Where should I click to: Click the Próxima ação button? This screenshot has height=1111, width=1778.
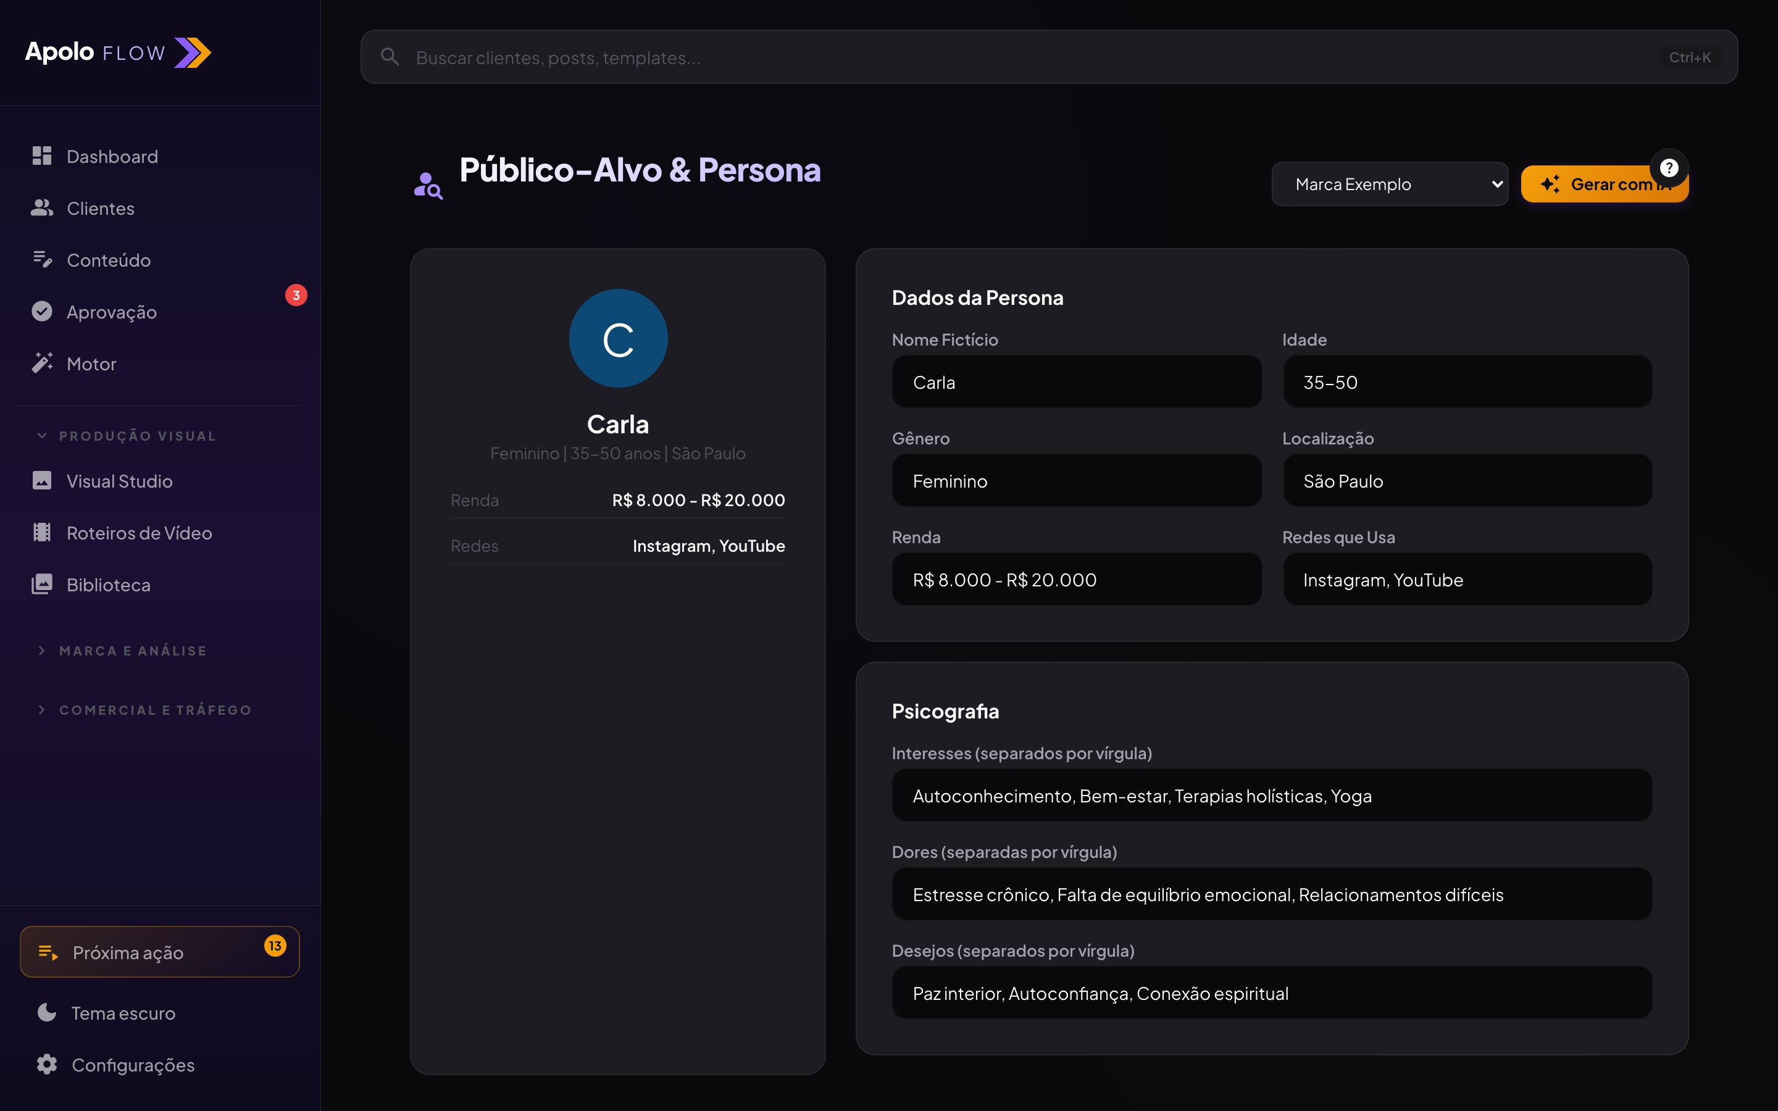pos(159,952)
